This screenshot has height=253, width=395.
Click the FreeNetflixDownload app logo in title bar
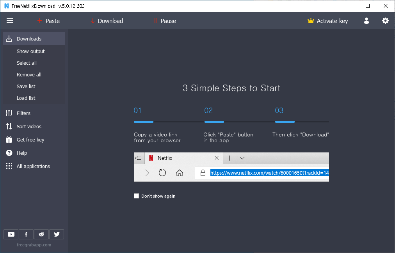pos(7,6)
